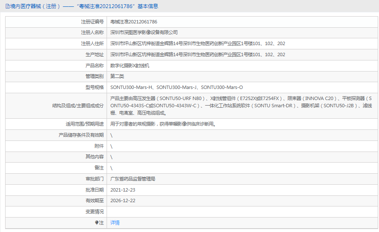
Task: Click the 注册人住所 label
Action: tap(93, 43)
